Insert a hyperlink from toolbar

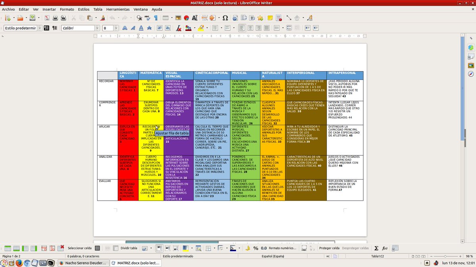[235, 18]
